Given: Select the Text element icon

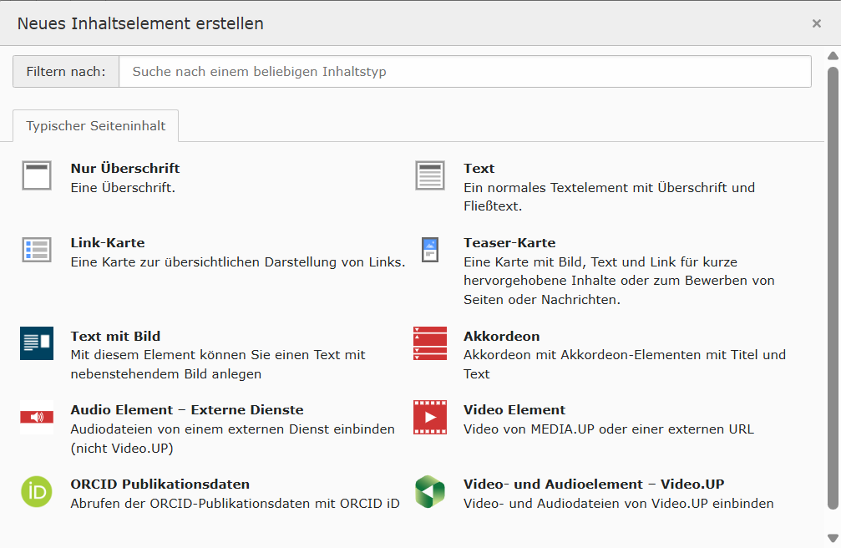Looking at the screenshot, I should click(429, 175).
